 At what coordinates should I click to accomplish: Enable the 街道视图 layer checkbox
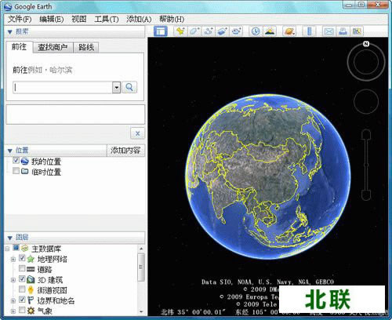pyautogui.click(x=22, y=289)
